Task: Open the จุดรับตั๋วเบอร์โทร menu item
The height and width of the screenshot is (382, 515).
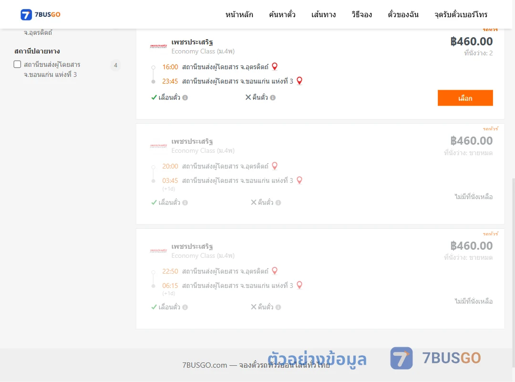Action: pyautogui.click(x=461, y=14)
